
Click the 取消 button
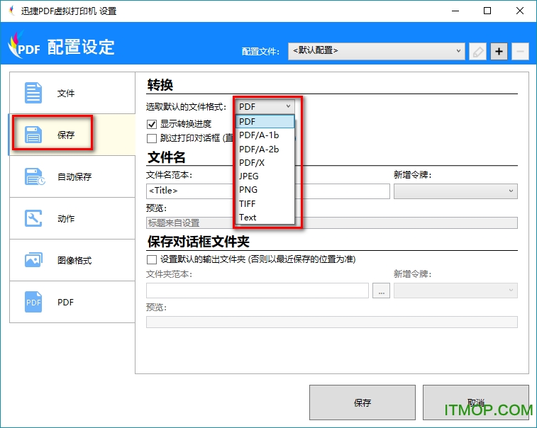(476, 402)
